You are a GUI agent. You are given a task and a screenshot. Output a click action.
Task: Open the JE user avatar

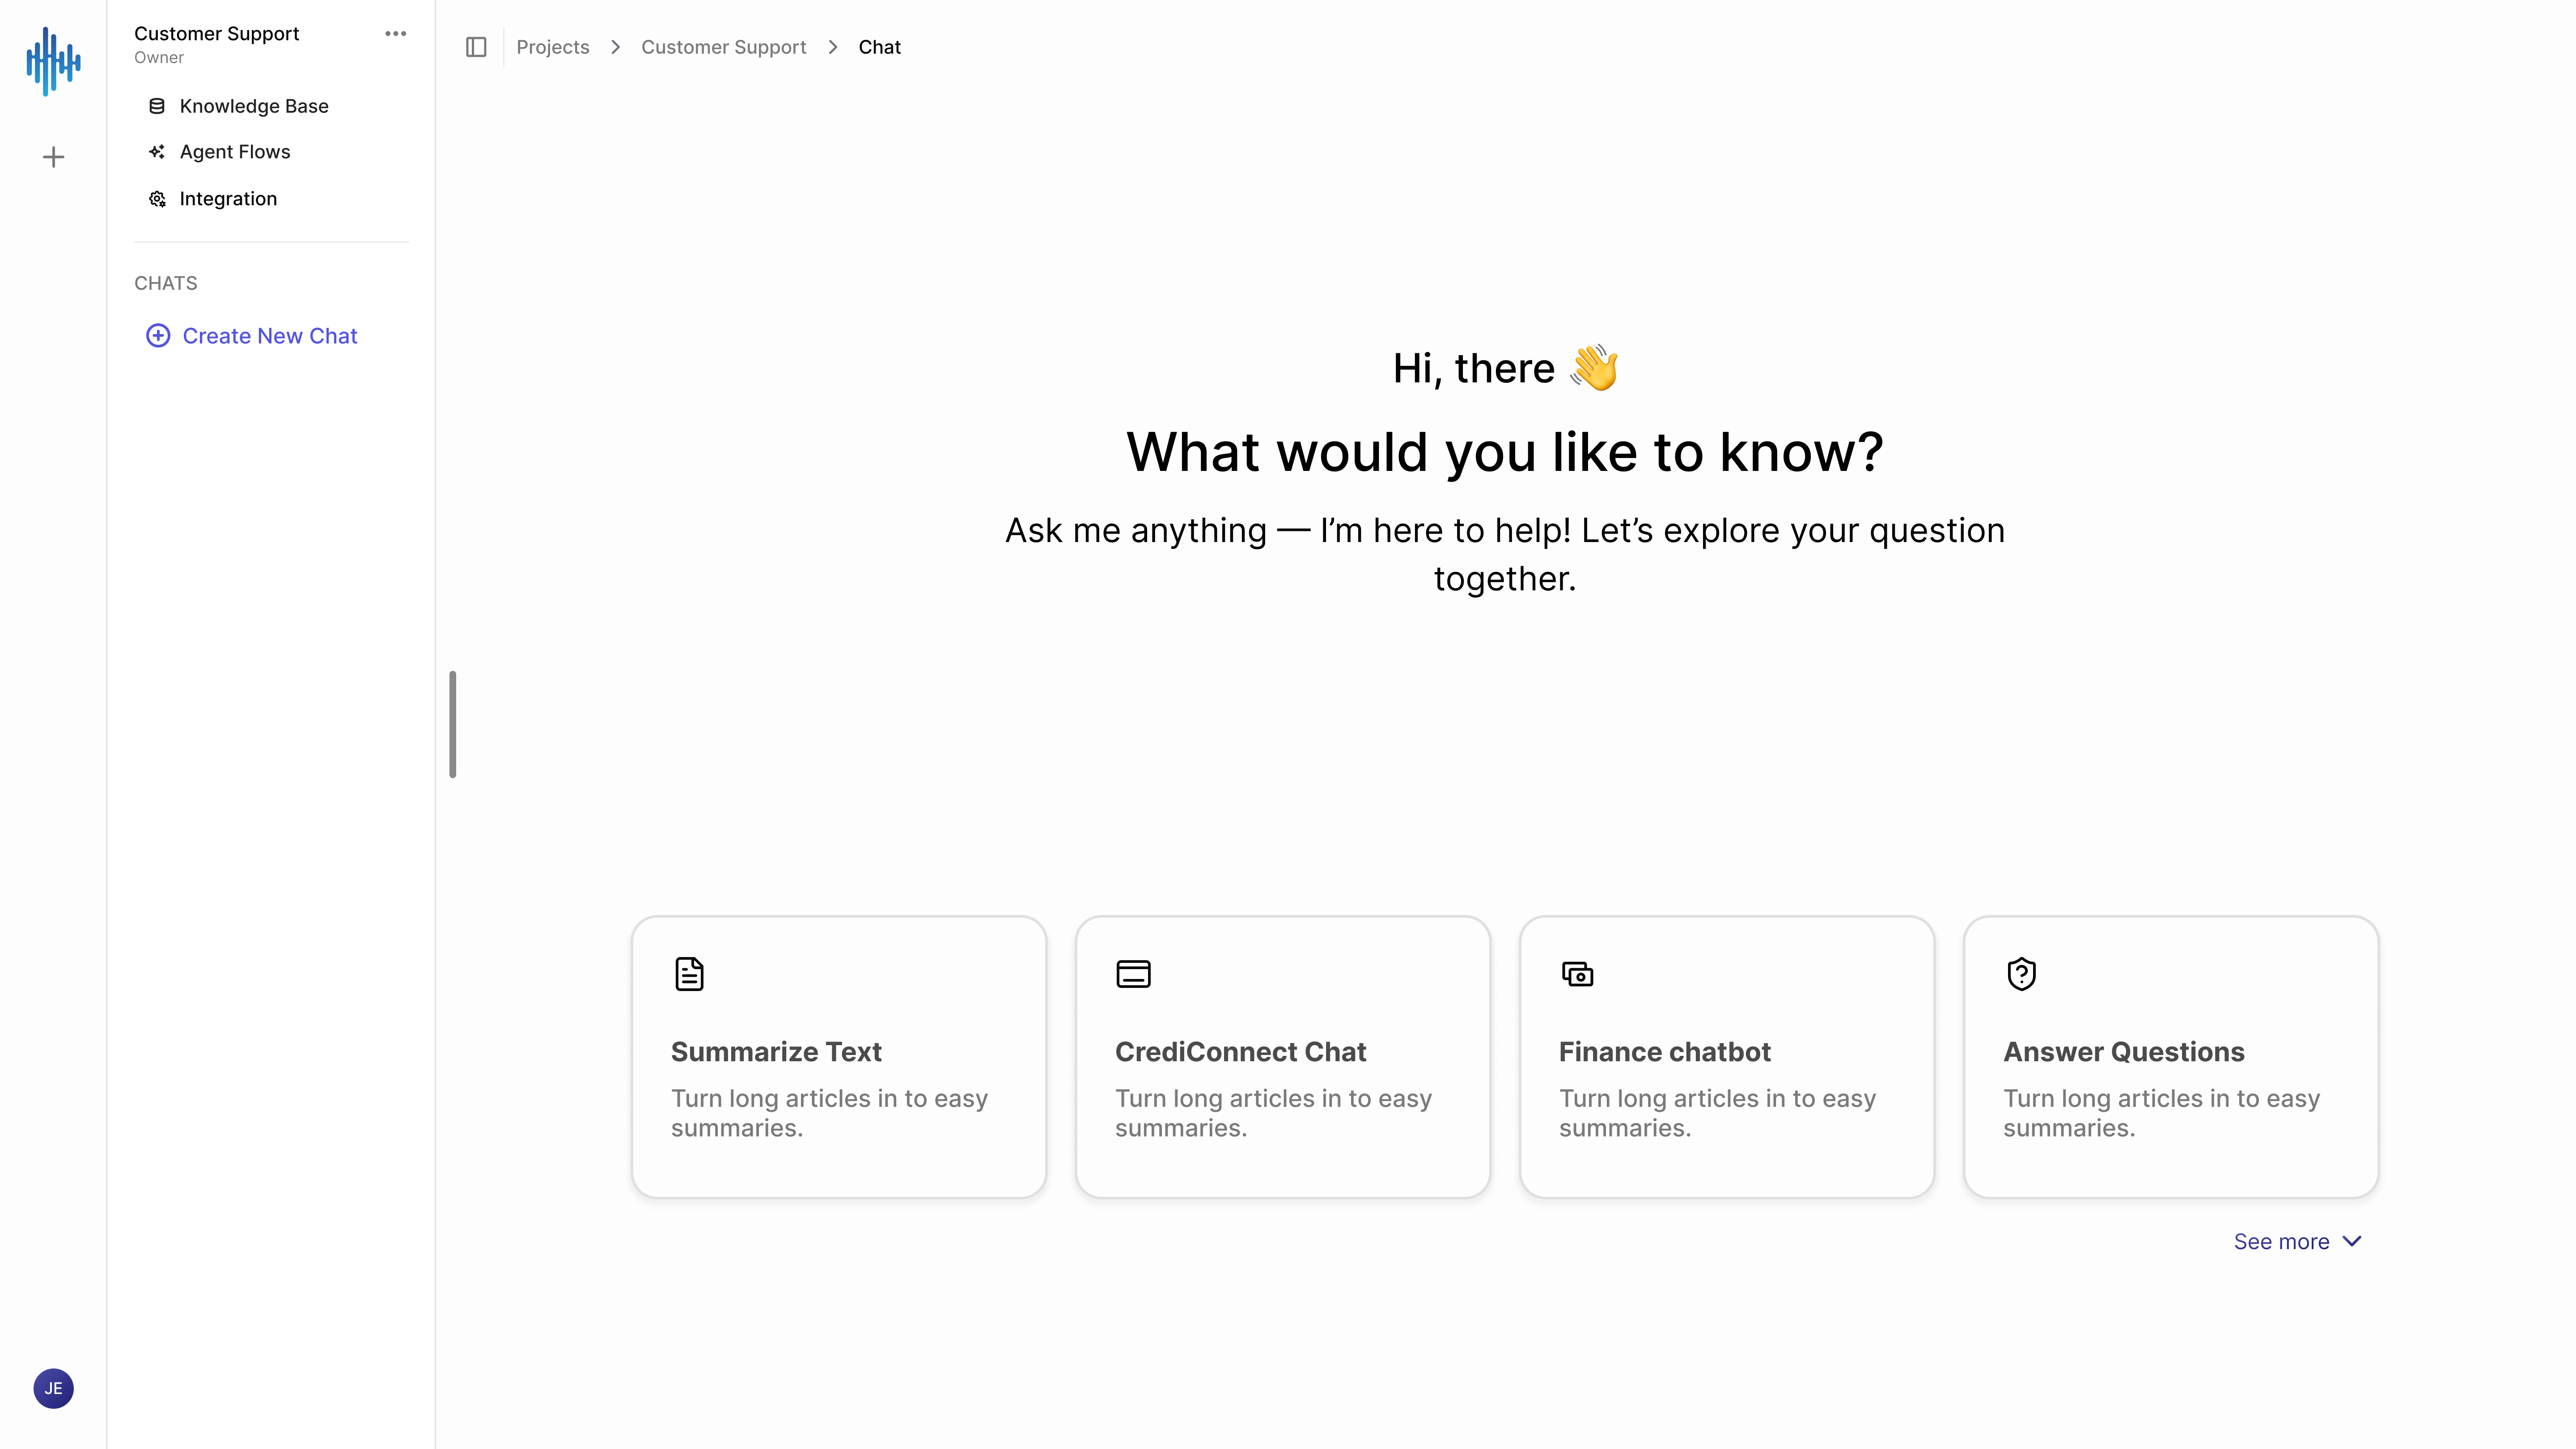(x=53, y=1388)
